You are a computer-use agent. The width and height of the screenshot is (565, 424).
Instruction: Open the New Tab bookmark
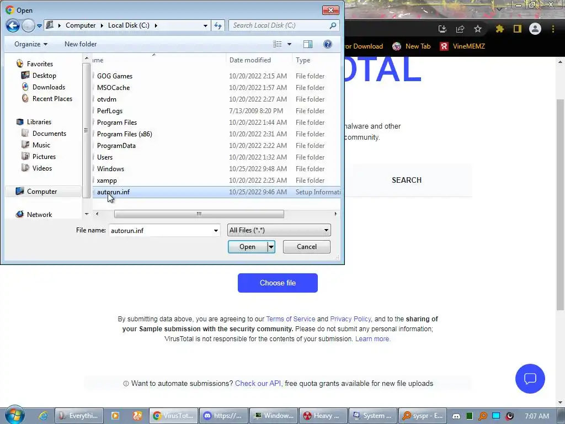coord(412,46)
